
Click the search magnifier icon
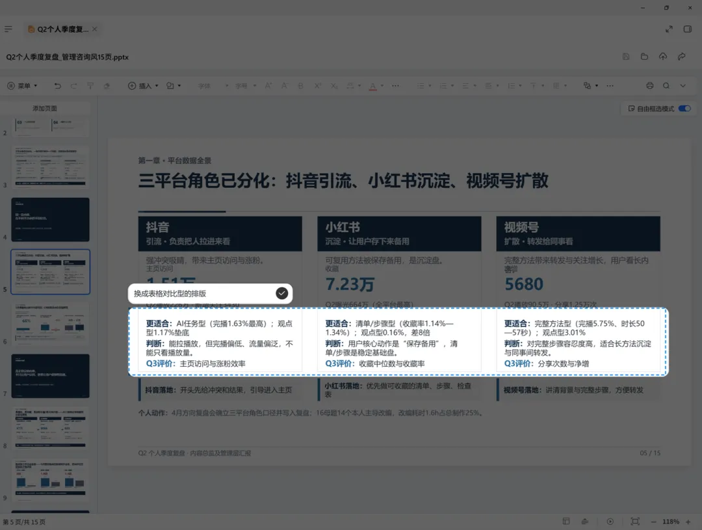(666, 86)
